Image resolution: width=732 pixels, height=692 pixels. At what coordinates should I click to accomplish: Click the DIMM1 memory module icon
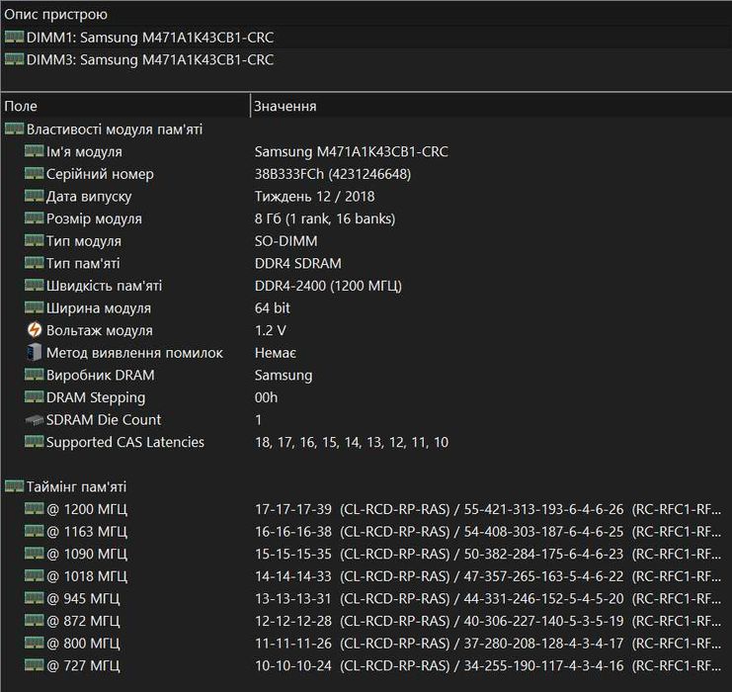click(14, 38)
